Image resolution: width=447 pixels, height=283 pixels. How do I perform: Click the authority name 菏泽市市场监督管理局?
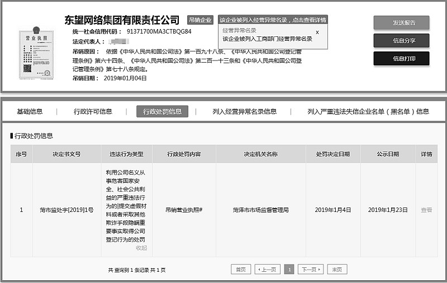point(260,210)
